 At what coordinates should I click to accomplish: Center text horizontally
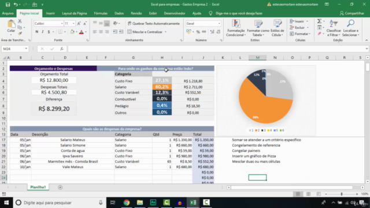pyautogui.click(x=101, y=32)
